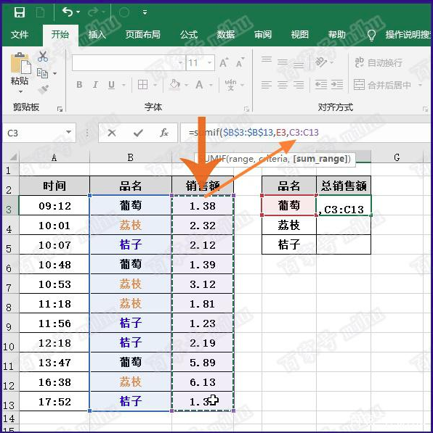Click the Align Right icon
Image resolution: width=433 pixels, height=433 pixels.
click(x=299, y=85)
